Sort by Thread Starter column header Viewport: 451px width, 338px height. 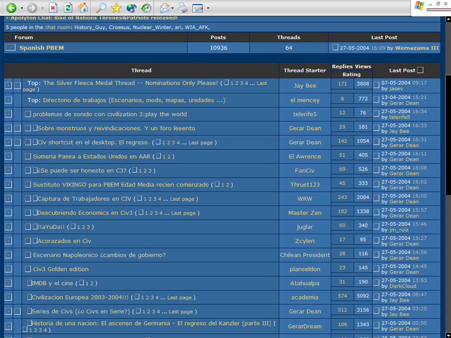(x=304, y=70)
